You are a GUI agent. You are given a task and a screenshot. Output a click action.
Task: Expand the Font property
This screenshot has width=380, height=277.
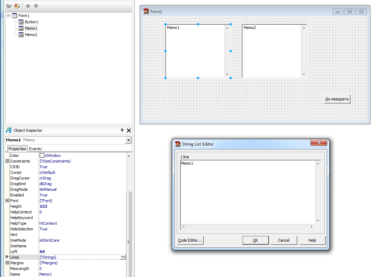tap(7, 201)
